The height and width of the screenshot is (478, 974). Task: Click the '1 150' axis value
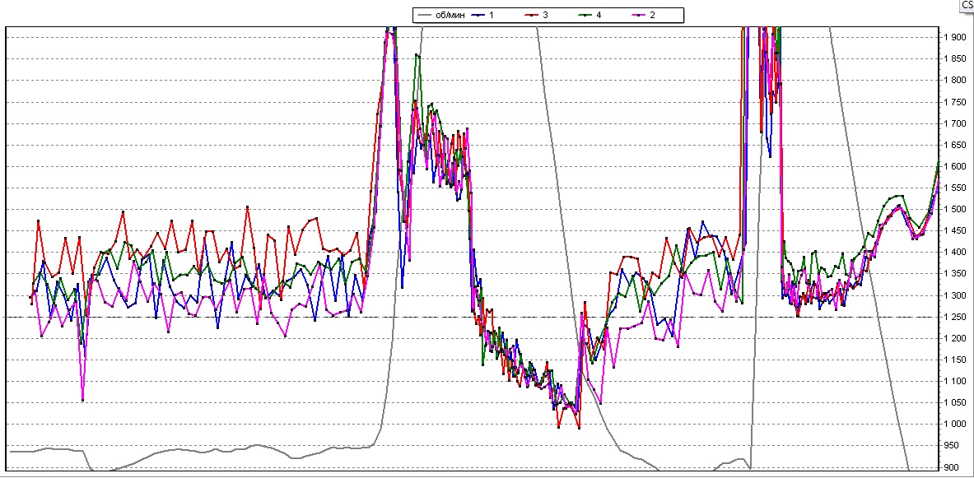(x=954, y=360)
